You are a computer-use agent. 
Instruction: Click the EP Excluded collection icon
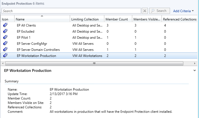pyautogui.click(x=5, y=32)
